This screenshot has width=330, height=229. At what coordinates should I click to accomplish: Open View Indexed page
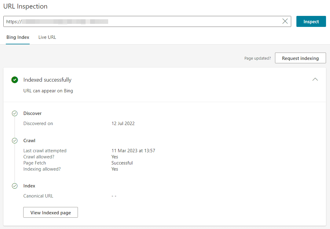click(50, 212)
